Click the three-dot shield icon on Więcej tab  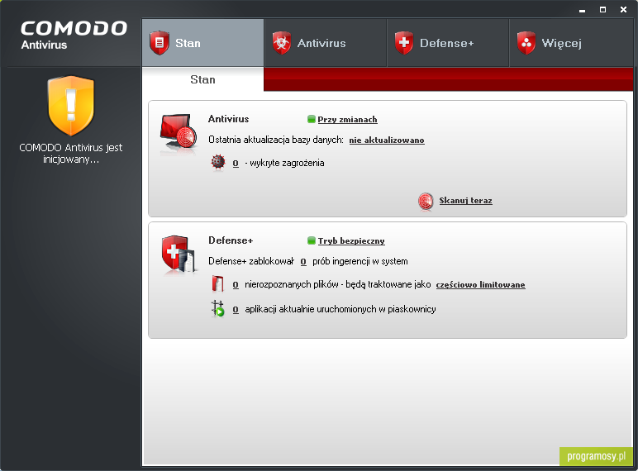(x=526, y=43)
